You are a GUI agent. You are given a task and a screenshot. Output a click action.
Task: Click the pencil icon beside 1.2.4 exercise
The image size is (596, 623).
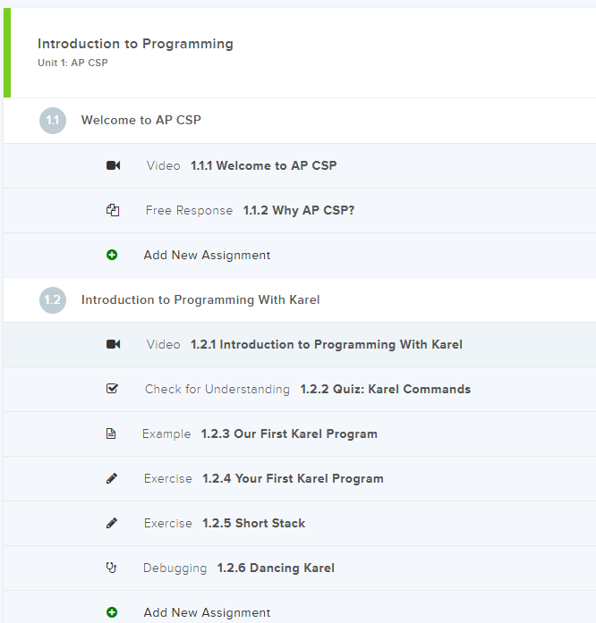[x=112, y=478]
